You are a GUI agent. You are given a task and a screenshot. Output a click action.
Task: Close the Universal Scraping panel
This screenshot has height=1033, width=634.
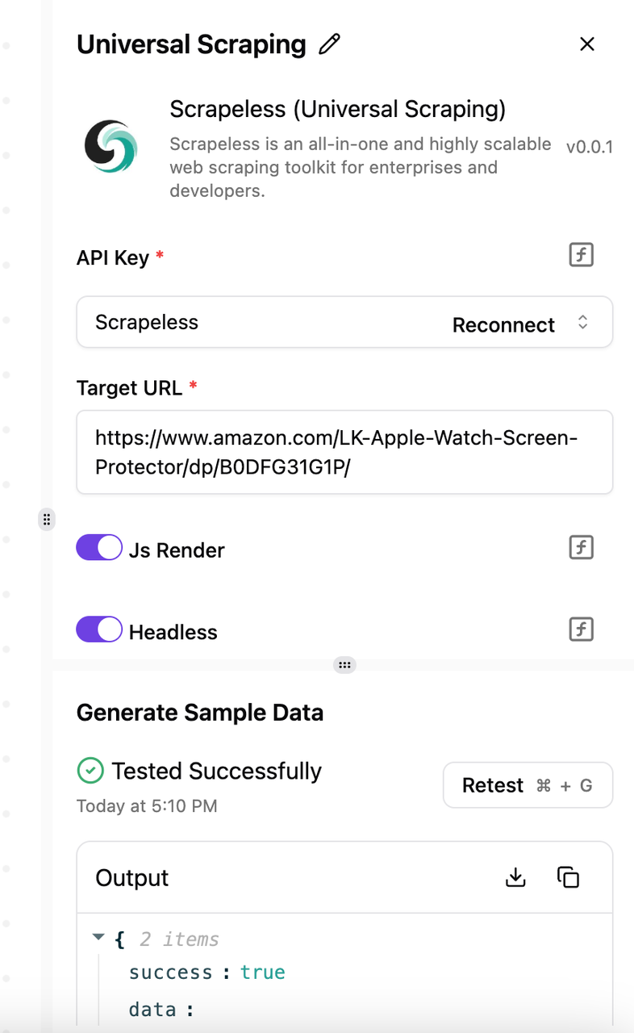coord(587,44)
